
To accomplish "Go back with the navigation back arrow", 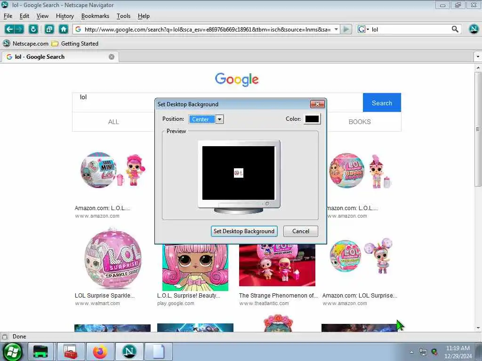I will tap(9, 29).
